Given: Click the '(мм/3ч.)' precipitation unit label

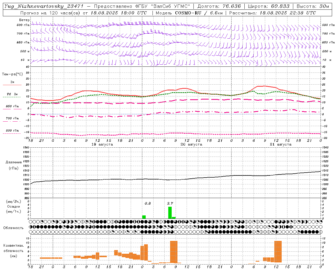Looking at the screenshot, I should coord(14,201).
